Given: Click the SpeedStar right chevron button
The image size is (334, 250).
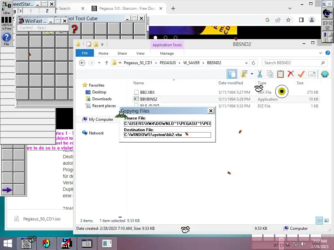Looking at the screenshot, I should [x=20, y=11].
